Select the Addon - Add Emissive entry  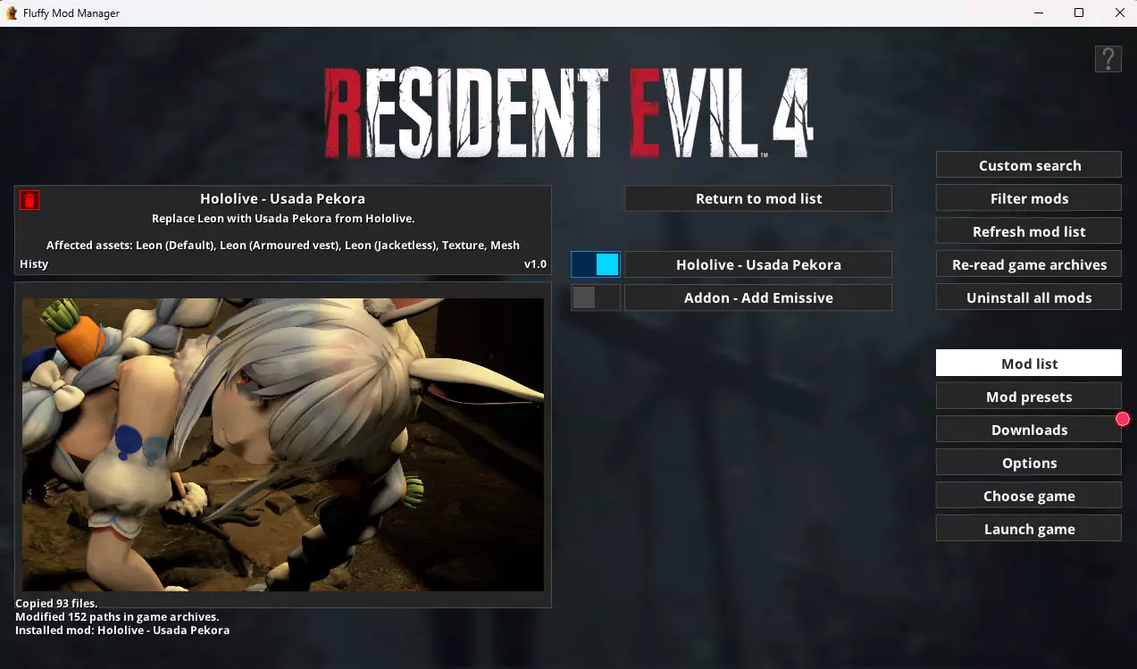pos(758,297)
